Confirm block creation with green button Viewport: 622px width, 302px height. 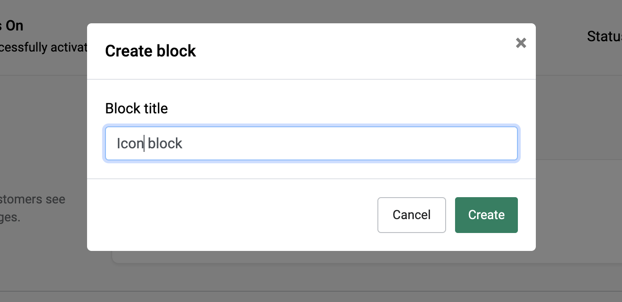coord(486,215)
